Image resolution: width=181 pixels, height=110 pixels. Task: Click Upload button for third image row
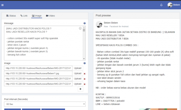(x=77, y=79)
